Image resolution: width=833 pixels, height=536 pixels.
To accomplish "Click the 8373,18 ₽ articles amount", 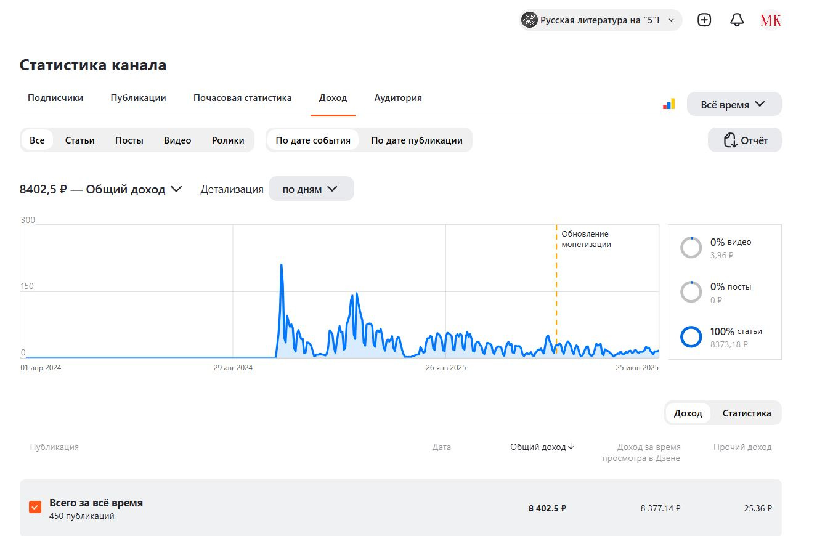I will point(729,344).
